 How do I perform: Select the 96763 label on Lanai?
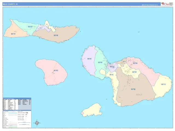(x=56, y=70)
